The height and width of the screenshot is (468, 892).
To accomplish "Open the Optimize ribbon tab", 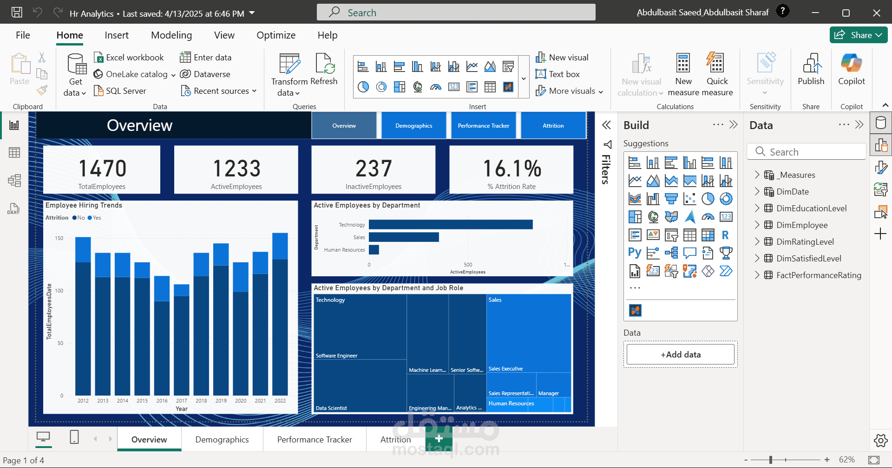I will pos(276,35).
